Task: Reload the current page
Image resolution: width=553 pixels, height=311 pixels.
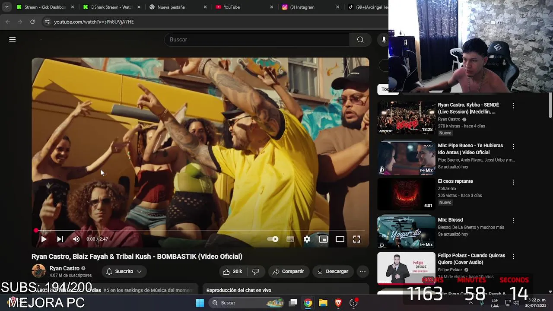Action: [32, 22]
